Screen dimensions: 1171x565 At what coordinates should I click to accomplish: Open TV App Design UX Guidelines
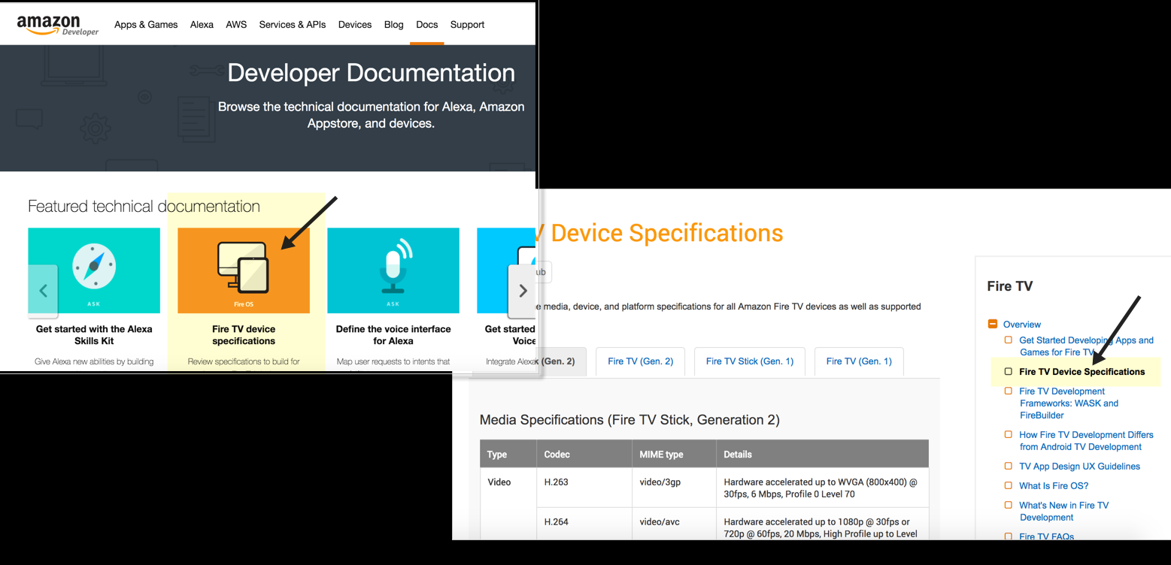pyautogui.click(x=1079, y=467)
